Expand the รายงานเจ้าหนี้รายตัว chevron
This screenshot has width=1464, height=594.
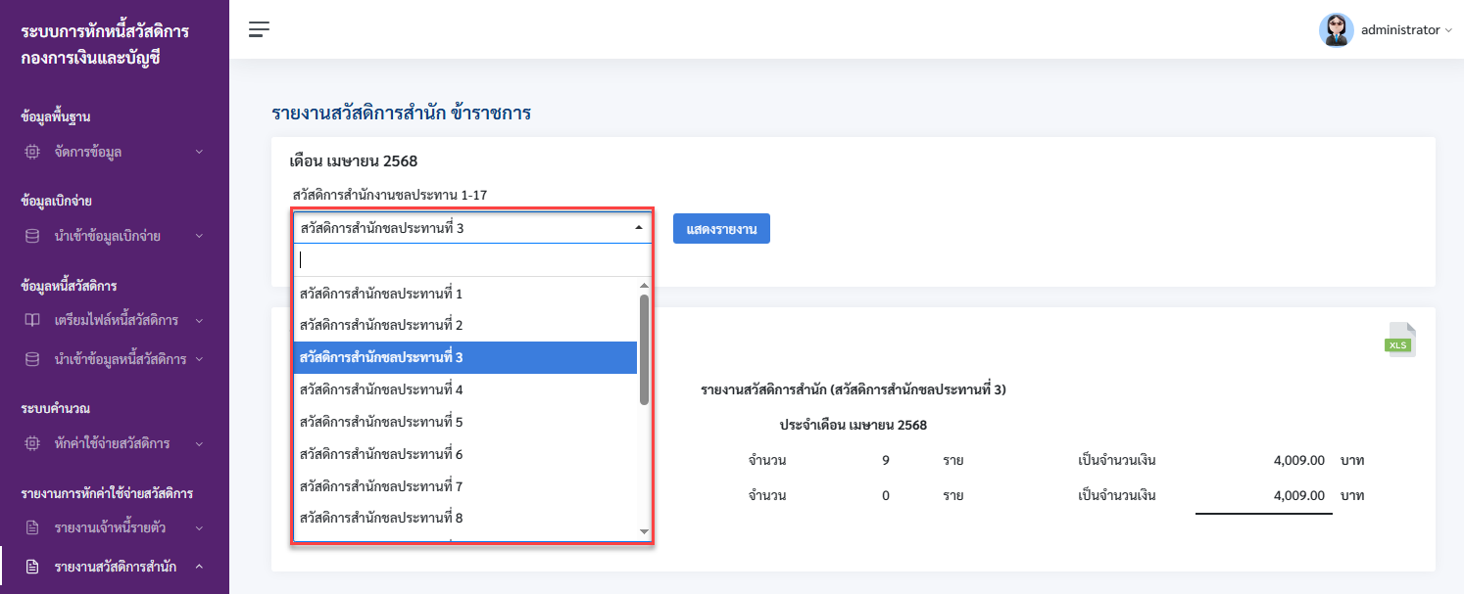pyautogui.click(x=199, y=527)
